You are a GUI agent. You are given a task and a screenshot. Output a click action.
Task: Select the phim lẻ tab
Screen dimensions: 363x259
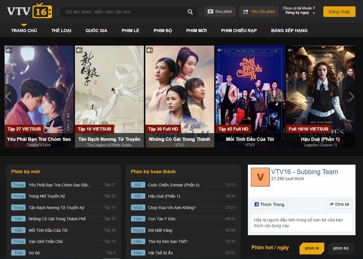pos(312,248)
